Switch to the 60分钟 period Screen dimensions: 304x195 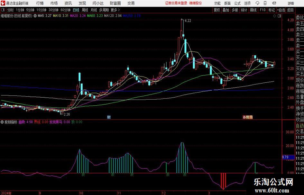[66, 10]
